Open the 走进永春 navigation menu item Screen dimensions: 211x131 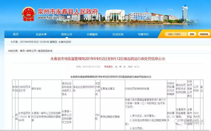tap(41, 34)
